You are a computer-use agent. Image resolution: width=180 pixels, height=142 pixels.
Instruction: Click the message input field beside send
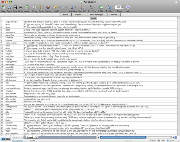45,18
